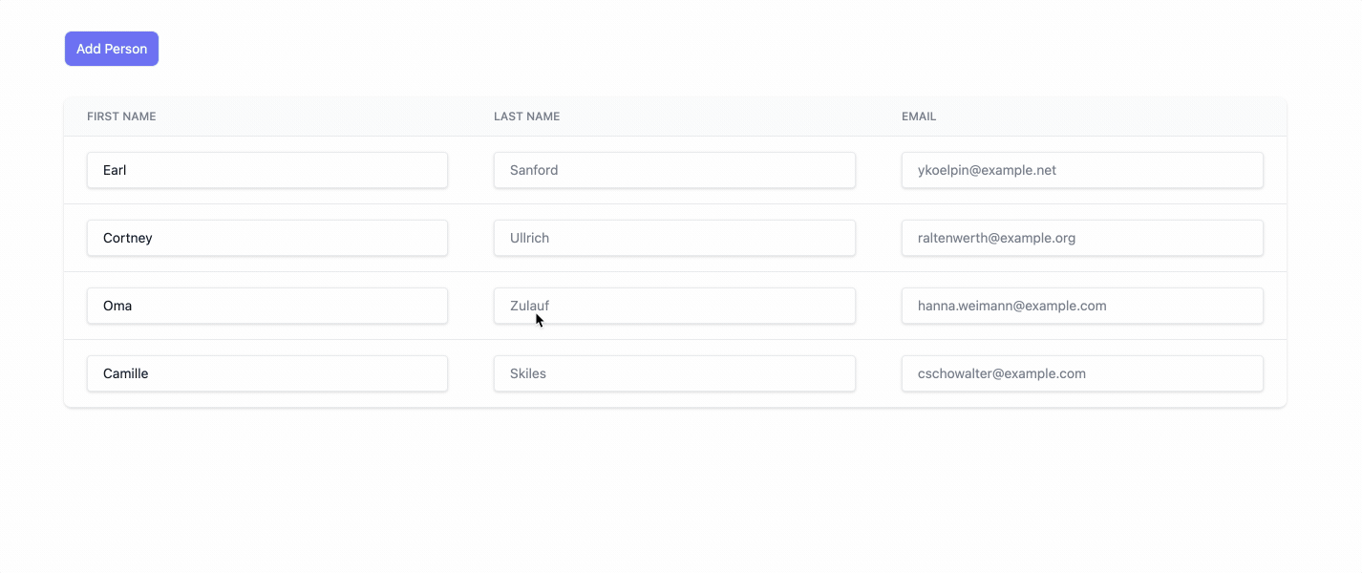Focus the Zulauf last name input
This screenshot has height=573, width=1362.
[674, 306]
